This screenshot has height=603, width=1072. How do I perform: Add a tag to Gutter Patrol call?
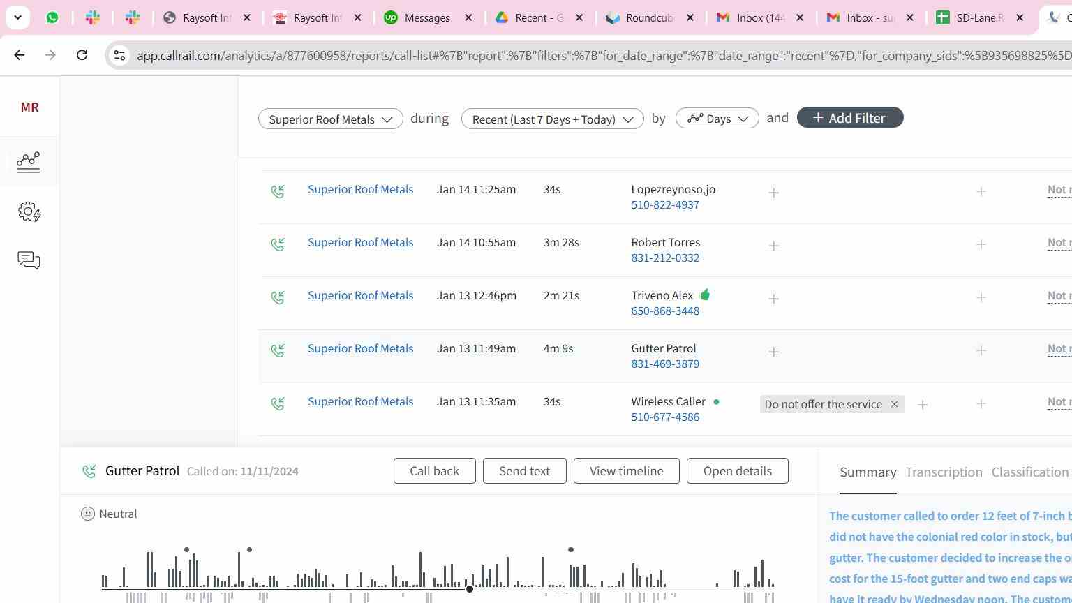773,352
